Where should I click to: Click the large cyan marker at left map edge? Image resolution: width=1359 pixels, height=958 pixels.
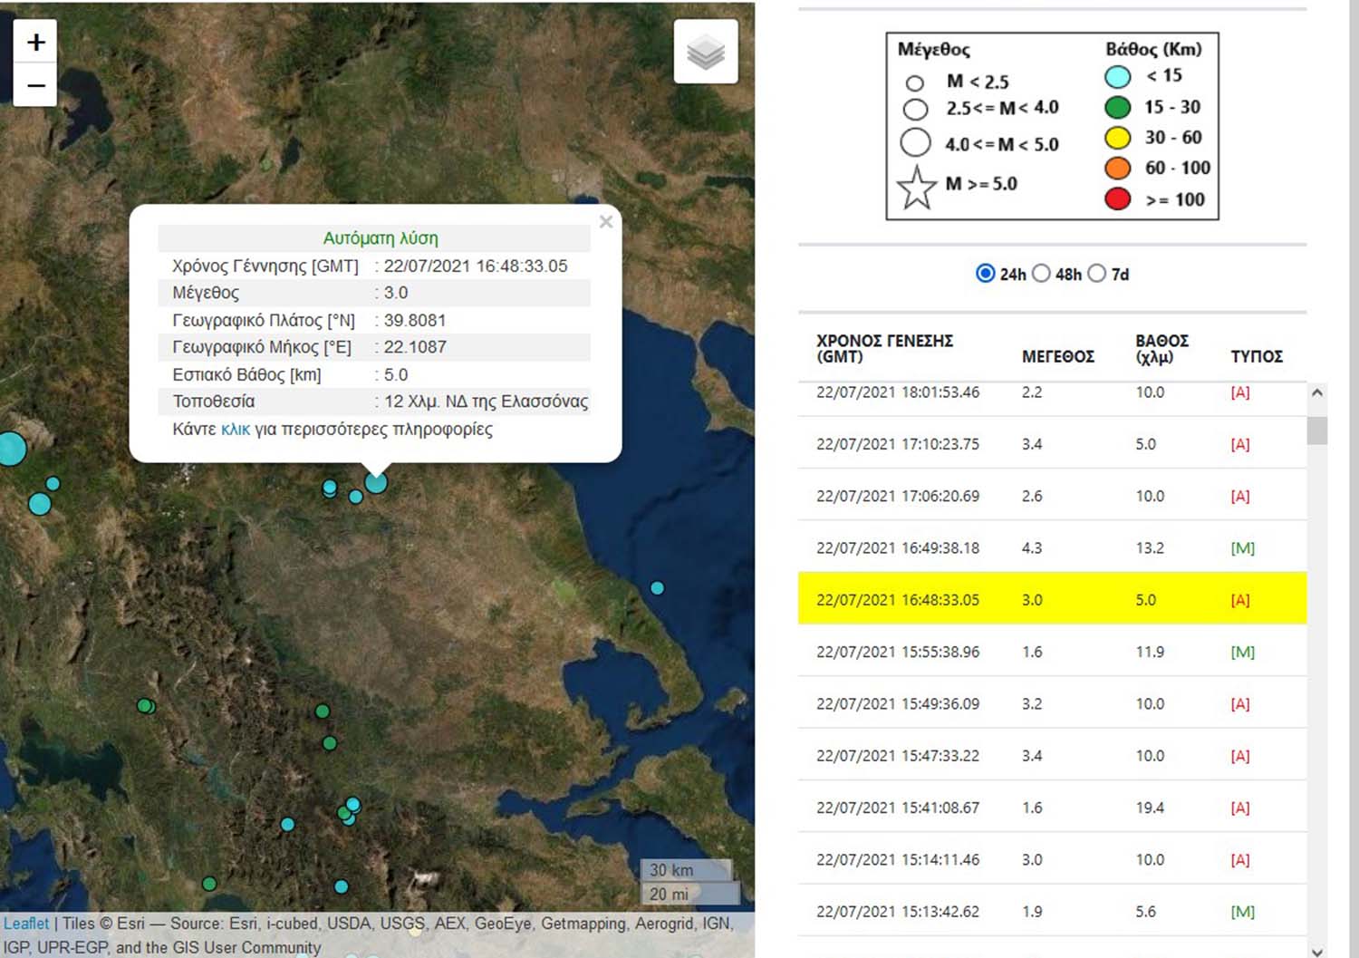click(x=11, y=449)
